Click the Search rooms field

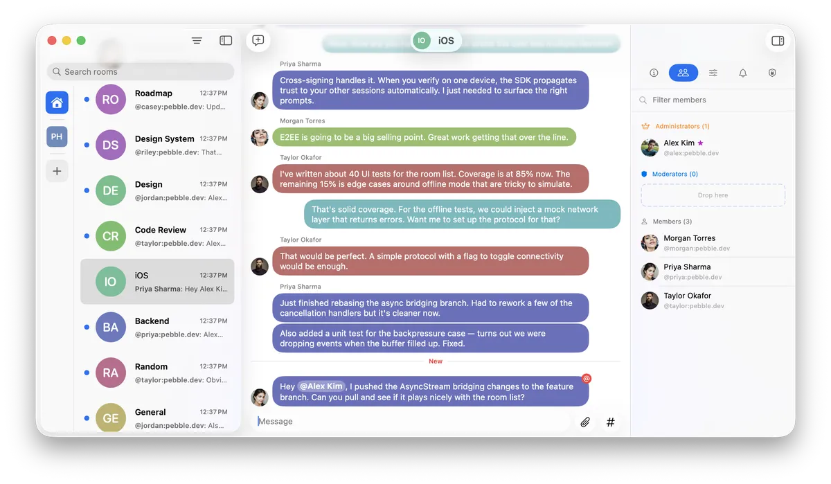click(x=141, y=71)
